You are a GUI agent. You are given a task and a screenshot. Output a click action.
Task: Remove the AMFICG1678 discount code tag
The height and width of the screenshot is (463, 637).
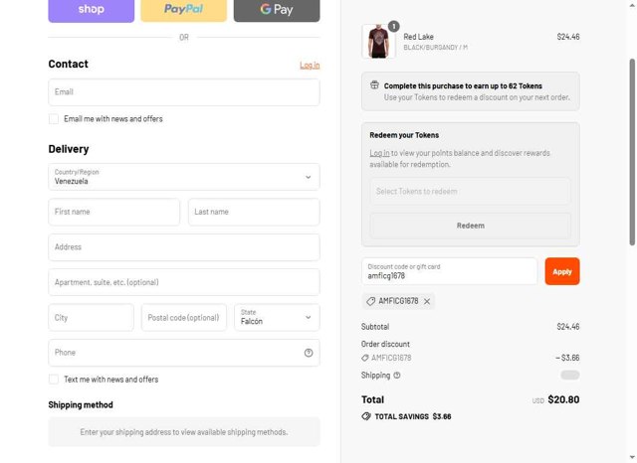[x=427, y=301]
